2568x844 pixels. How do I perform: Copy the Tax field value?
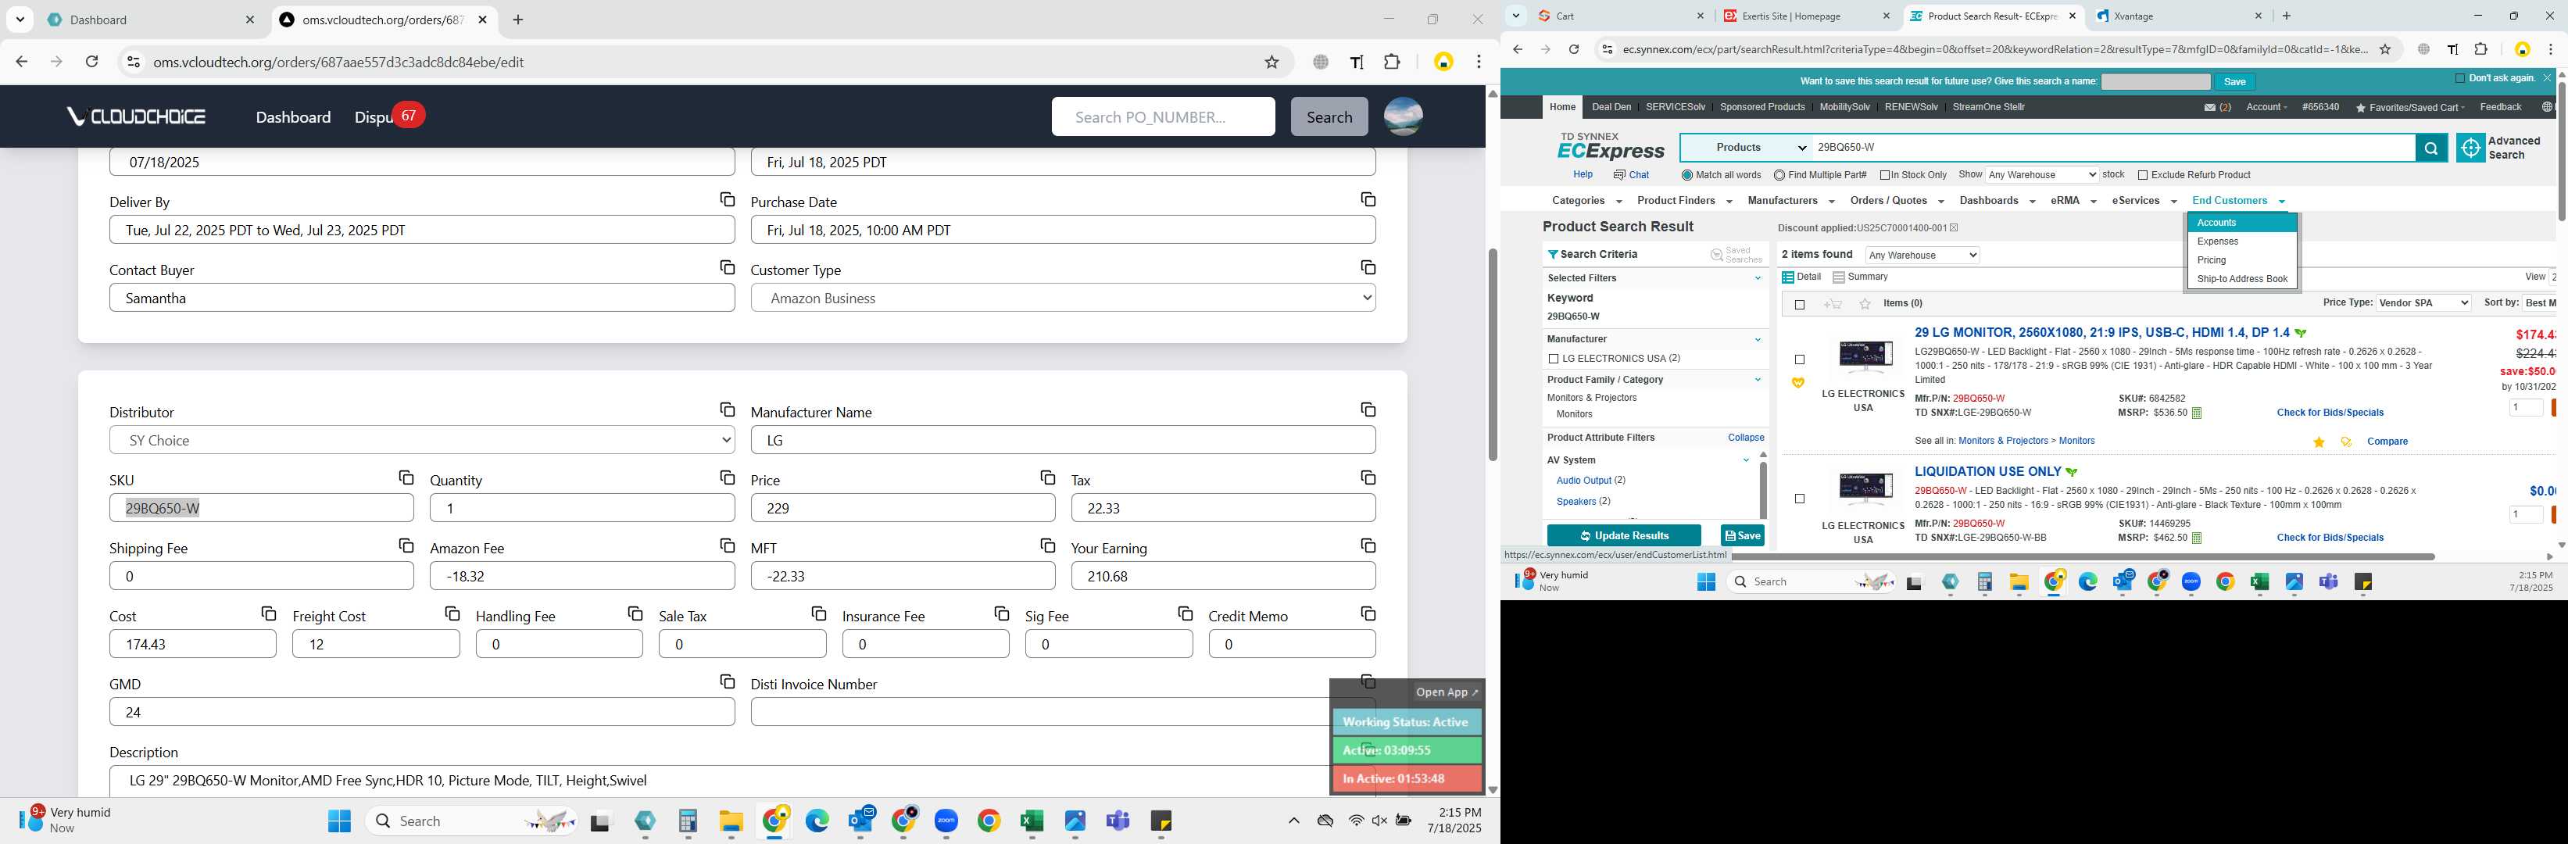click(x=1368, y=478)
